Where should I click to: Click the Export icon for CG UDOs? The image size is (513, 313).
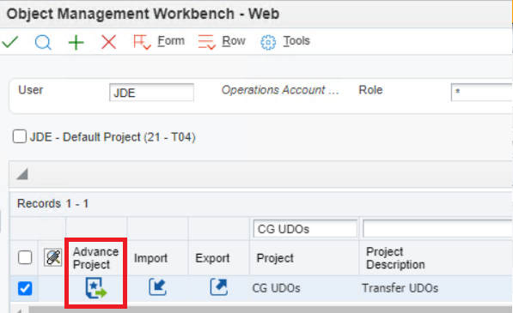[x=218, y=287]
